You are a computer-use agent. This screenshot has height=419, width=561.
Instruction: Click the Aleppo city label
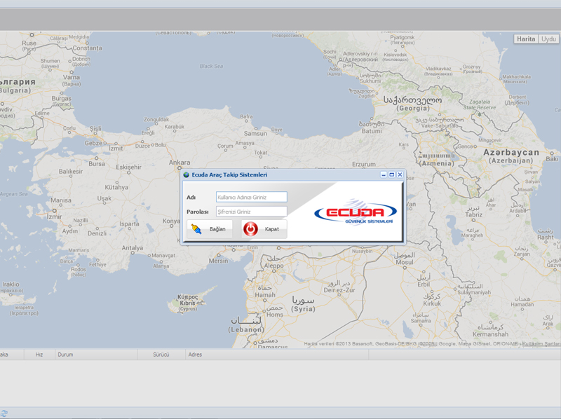[273, 266]
